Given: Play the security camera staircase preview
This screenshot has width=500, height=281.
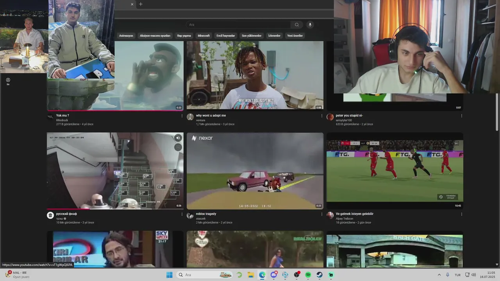Looking at the screenshot, I should 115,171.
